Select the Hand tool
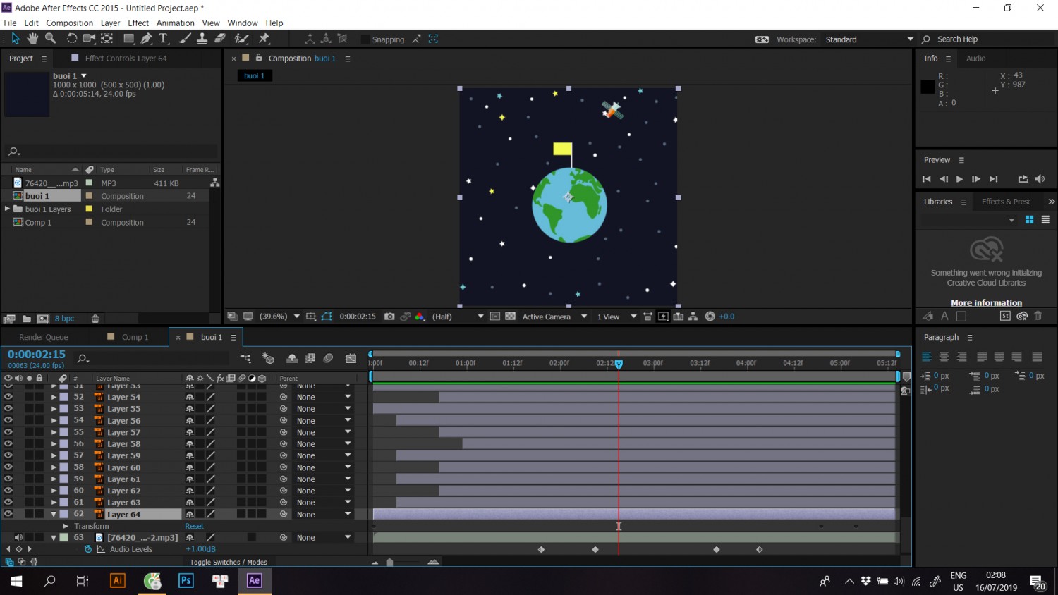The width and height of the screenshot is (1058, 595). pos(32,39)
